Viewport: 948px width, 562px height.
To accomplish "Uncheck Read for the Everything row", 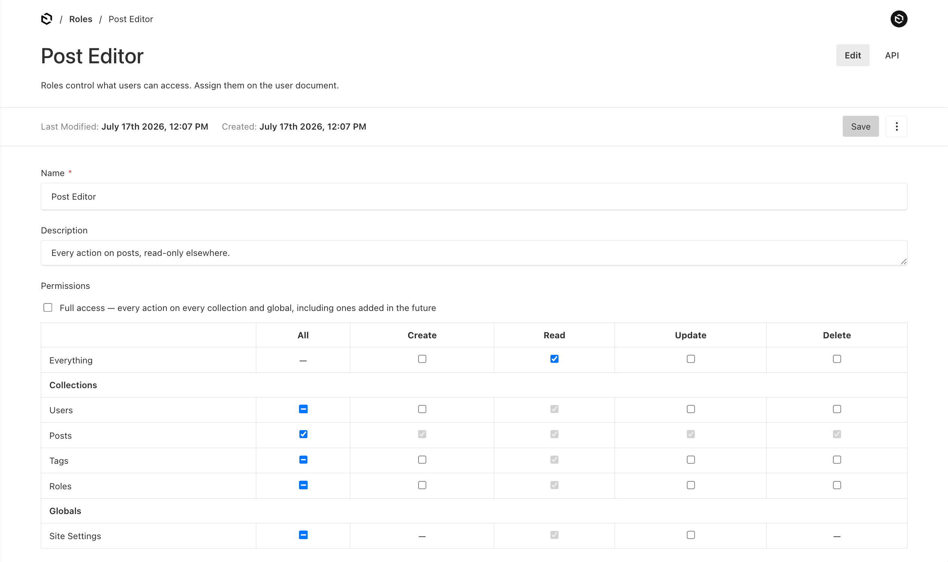I will point(554,359).
